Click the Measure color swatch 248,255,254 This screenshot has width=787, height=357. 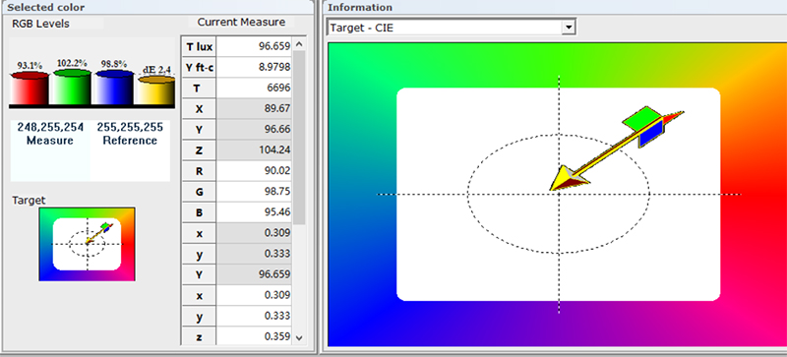click(x=50, y=150)
